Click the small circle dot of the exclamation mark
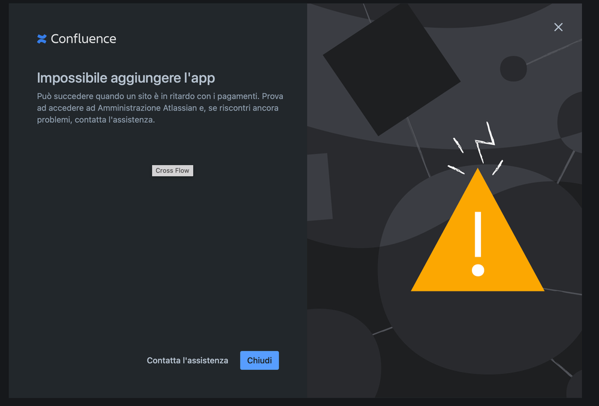This screenshot has width=599, height=406. coord(477,270)
